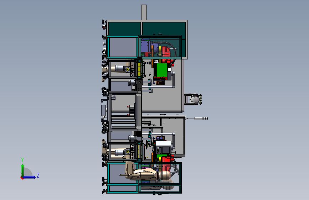
Task: Select the white control box with screen
Action: pos(163,147)
